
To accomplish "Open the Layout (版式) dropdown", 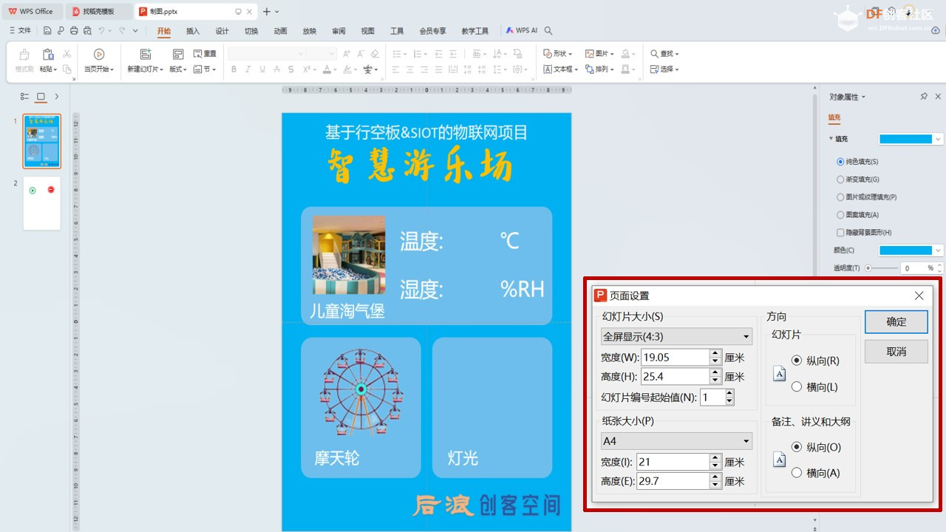I will [178, 69].
